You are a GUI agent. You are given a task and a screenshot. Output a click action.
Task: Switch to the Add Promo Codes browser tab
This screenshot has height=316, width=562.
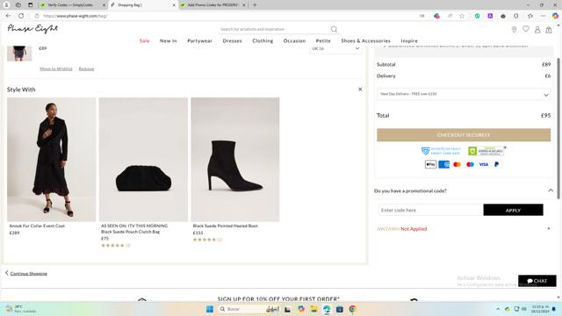click(x=213, y=5)
